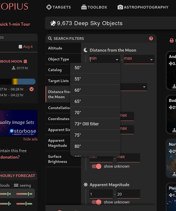The width and height of the screenshot is (176, 211).
Task: Open the Toolbox icon menu
Action: [x=84, y=7]
